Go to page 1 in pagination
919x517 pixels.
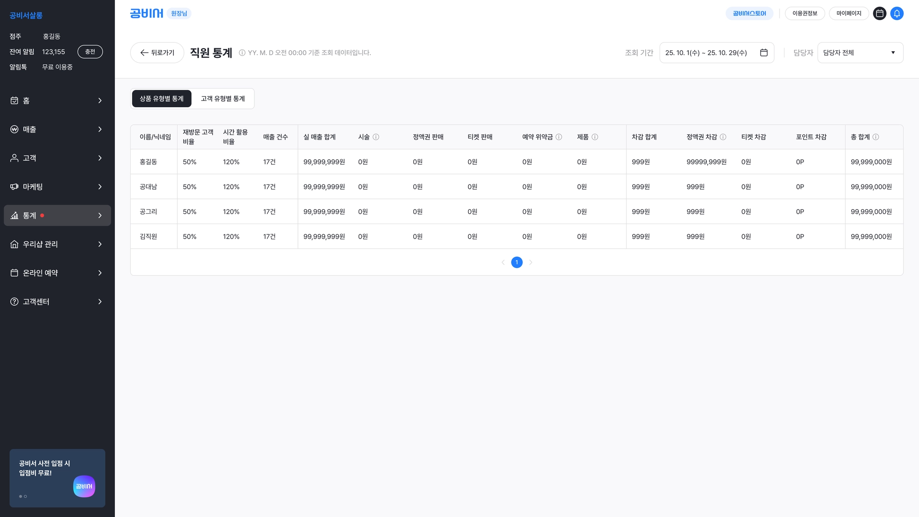coord(516,262)
